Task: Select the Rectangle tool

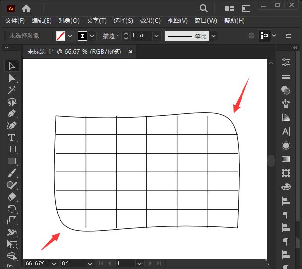Action: pos(12,161)
